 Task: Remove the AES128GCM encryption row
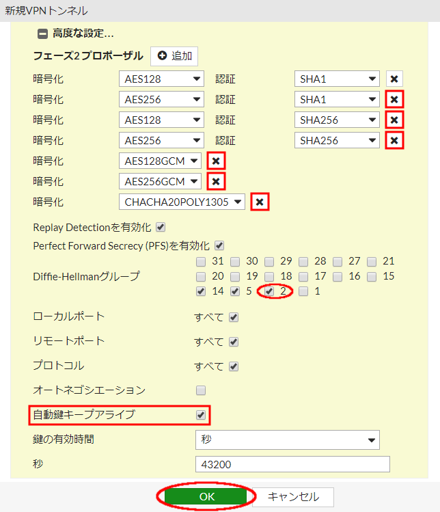pos(216,161)
